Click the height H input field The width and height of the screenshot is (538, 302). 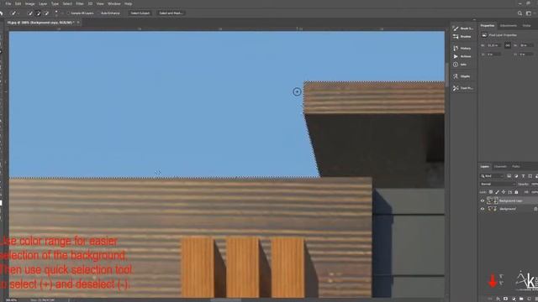(526, 45)
